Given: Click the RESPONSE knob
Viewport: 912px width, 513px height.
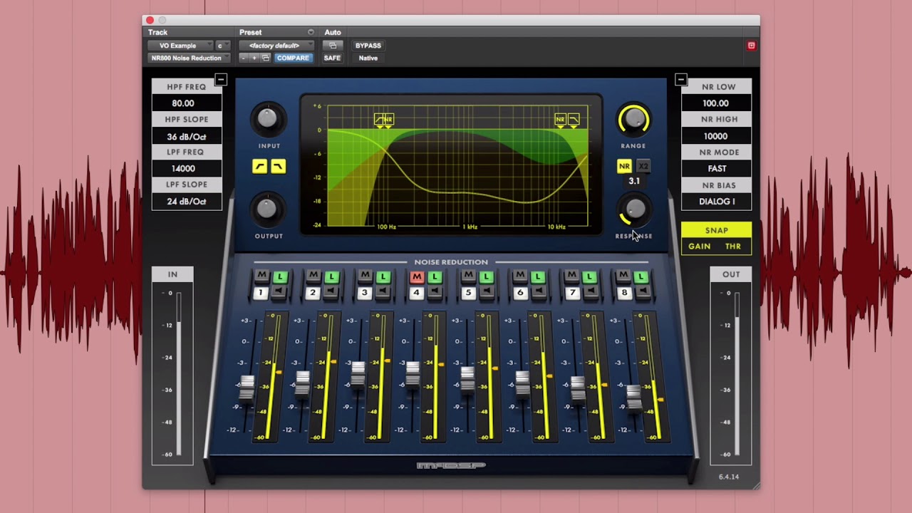Looking at the screenshot, I should point(634,209).
